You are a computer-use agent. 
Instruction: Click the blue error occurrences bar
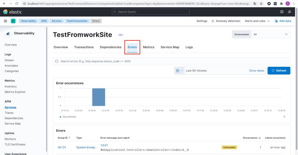(99, 97)
